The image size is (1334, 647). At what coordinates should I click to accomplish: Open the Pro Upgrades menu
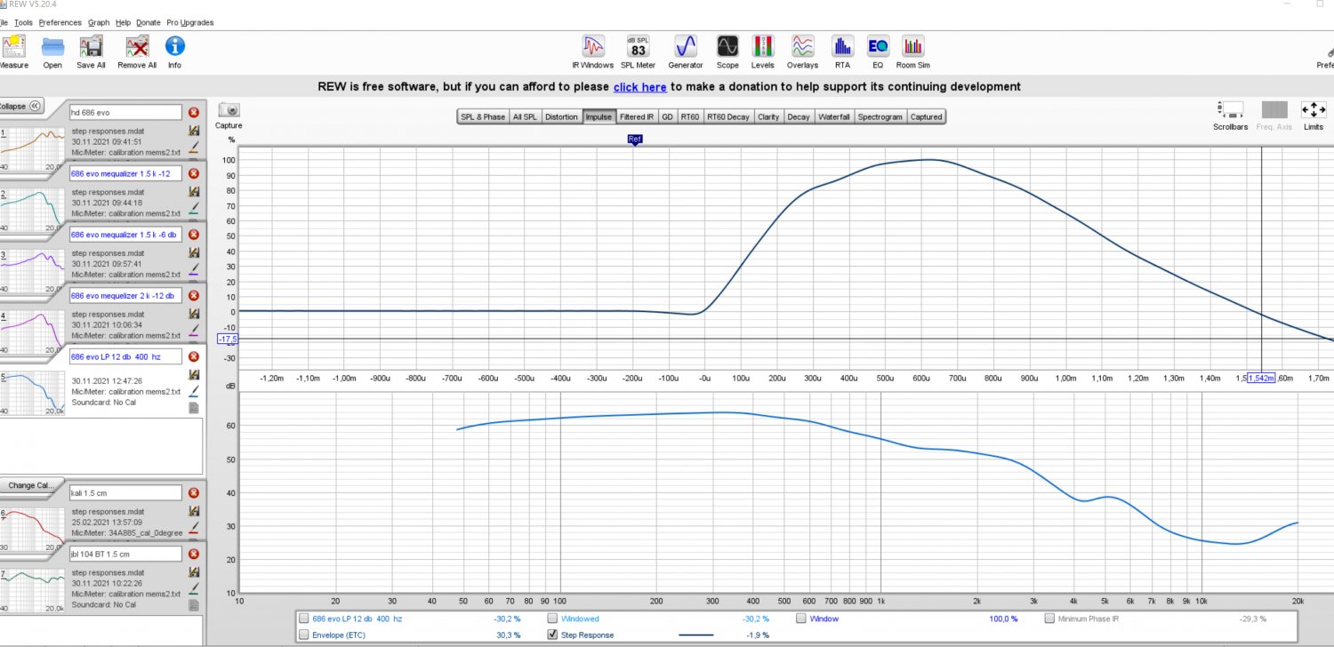pyautogui.click(x=190, y=22)
